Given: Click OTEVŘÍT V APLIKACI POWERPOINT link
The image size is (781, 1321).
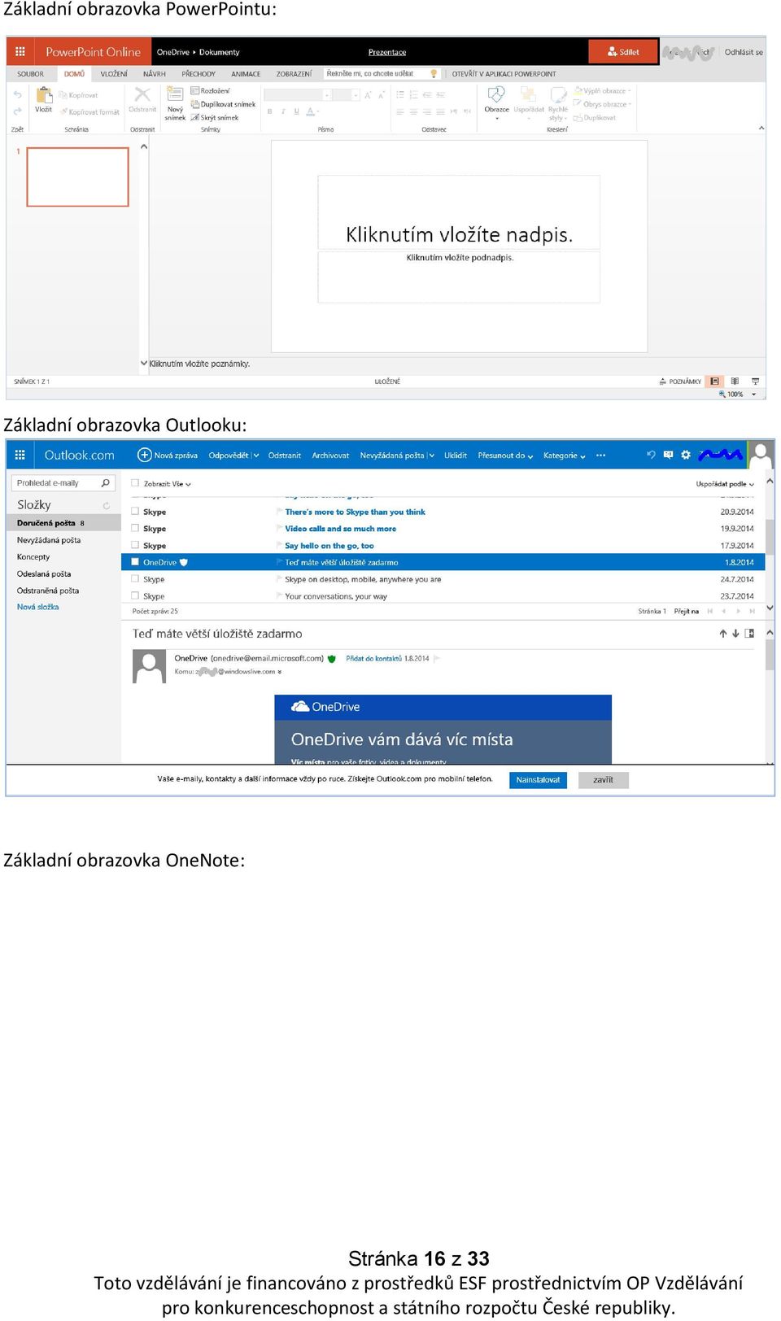Looking at the screenshot, I should coord(504,74).
